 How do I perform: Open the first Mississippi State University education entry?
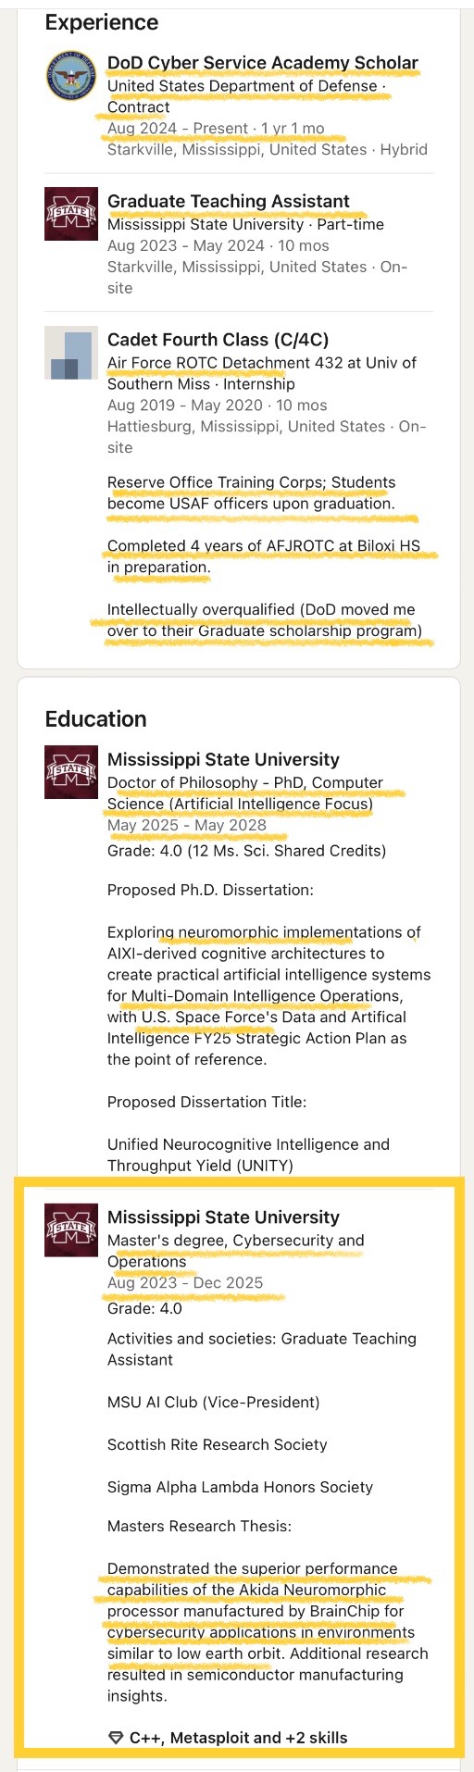click(x=223, y=759)
